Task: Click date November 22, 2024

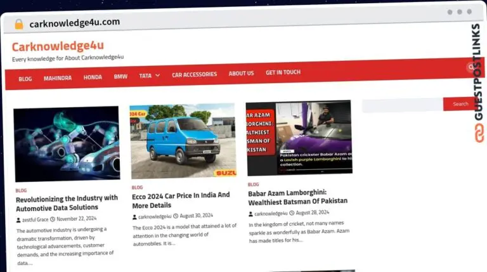Action: point(76,219)
